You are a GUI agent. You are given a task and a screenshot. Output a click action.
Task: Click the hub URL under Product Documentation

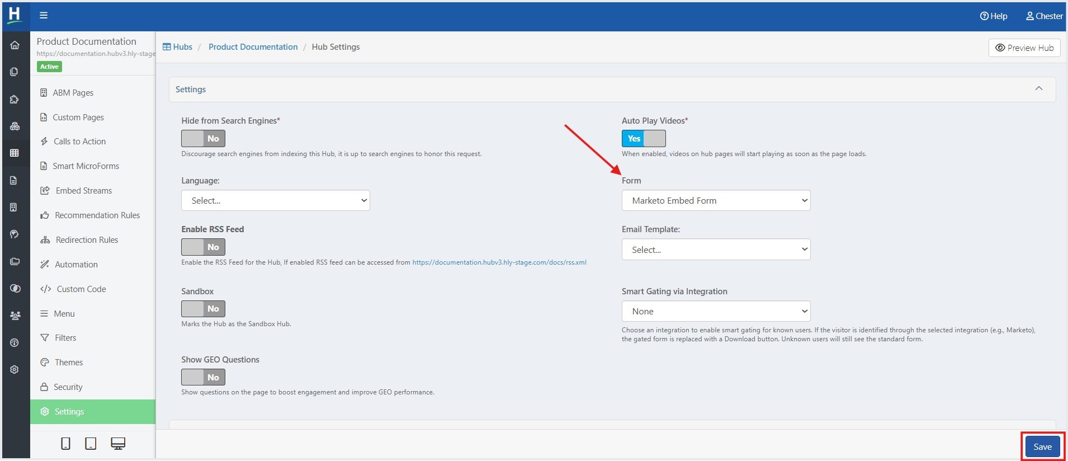pos(96,54)
